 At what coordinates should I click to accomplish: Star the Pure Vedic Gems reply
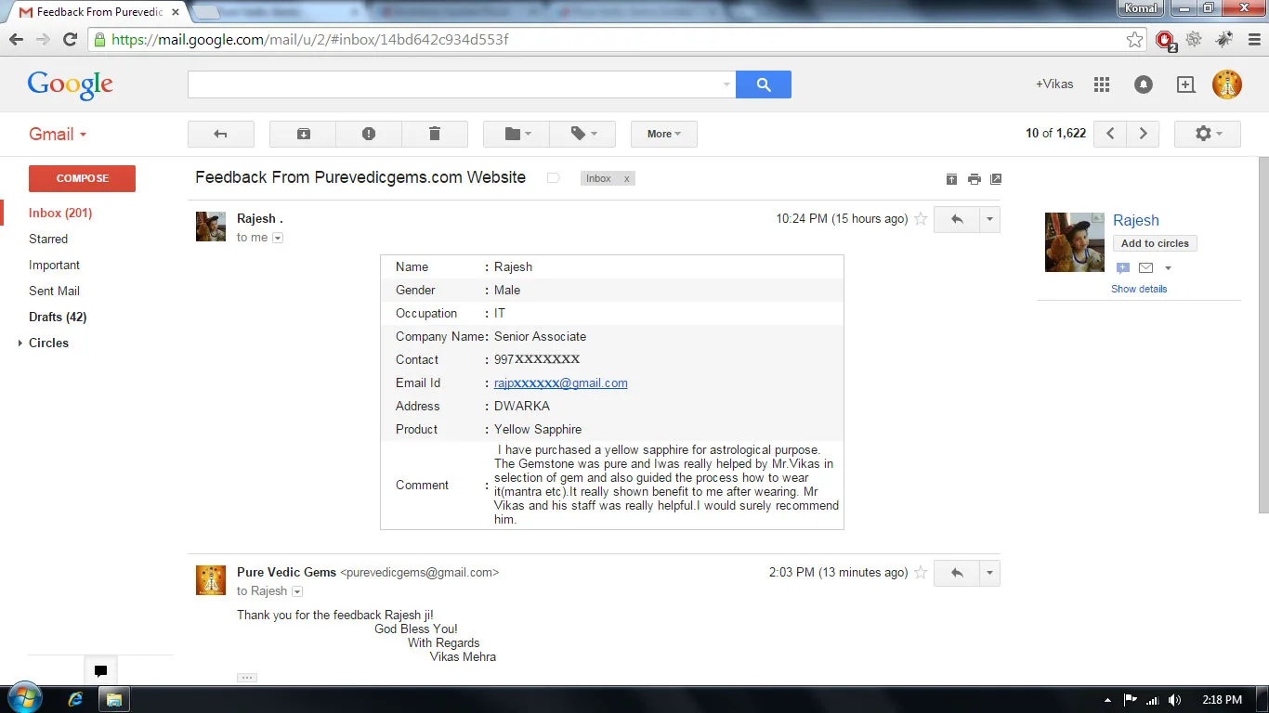[921, 573]
